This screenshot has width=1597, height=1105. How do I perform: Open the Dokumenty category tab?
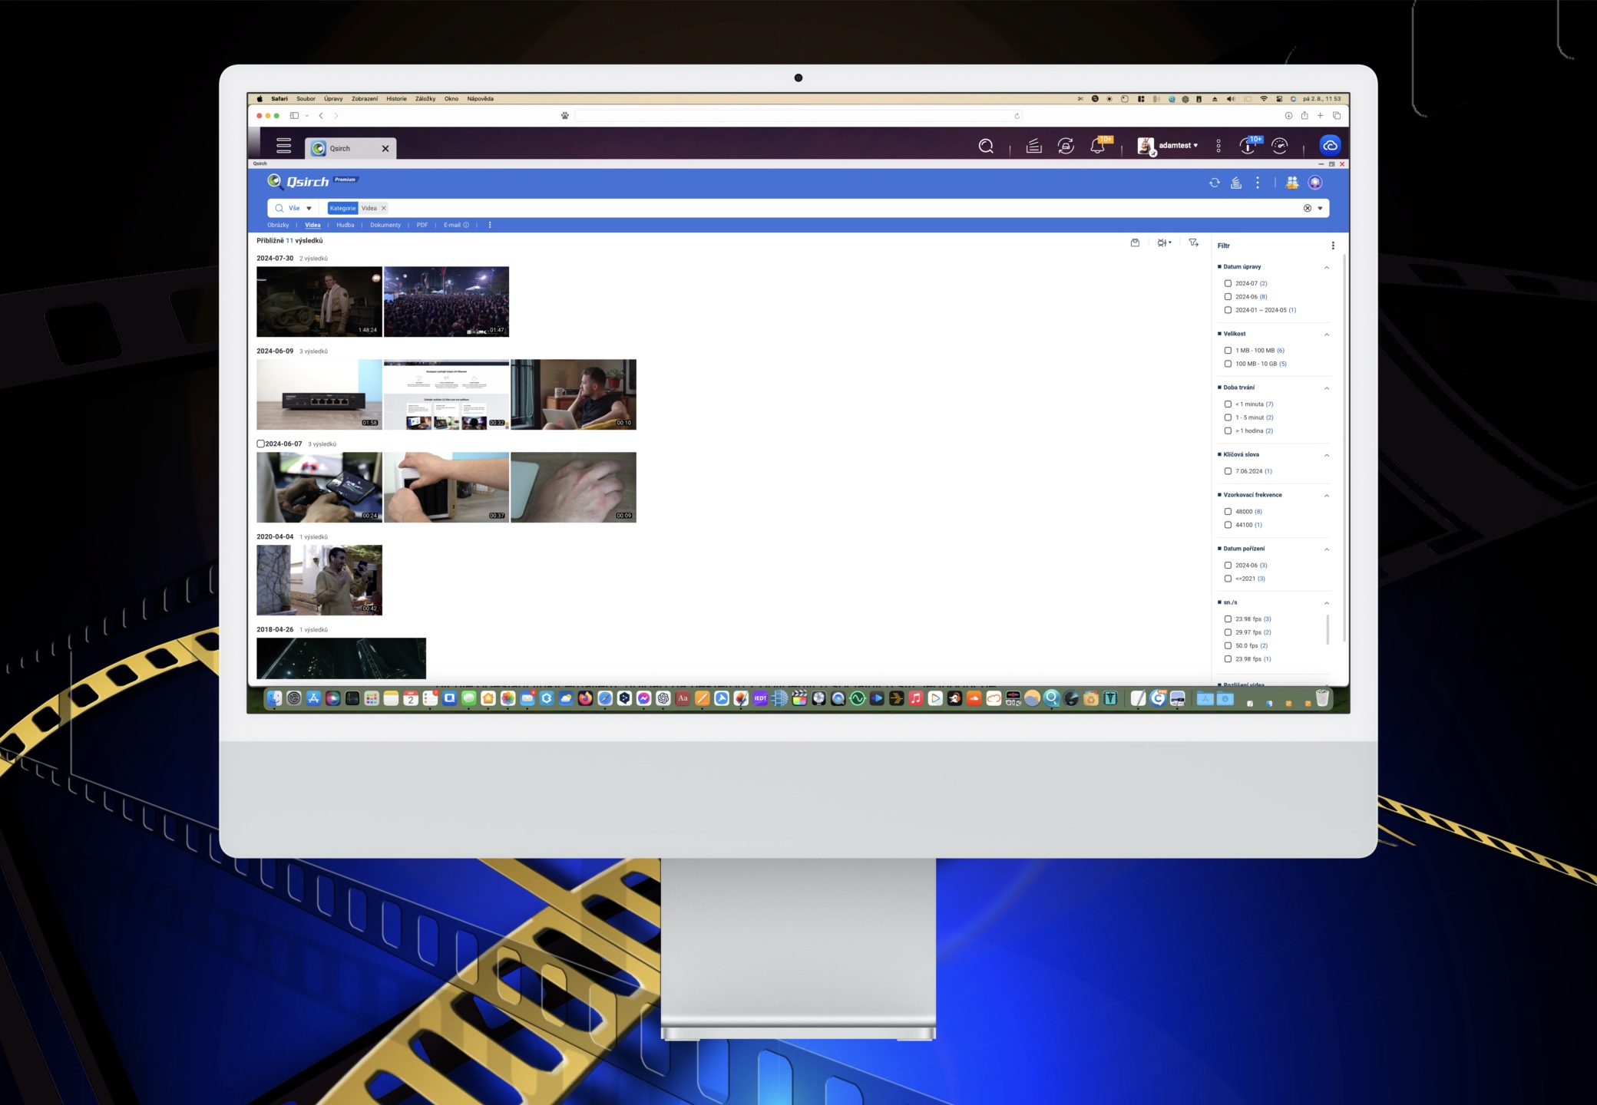(x=385, y=226)
